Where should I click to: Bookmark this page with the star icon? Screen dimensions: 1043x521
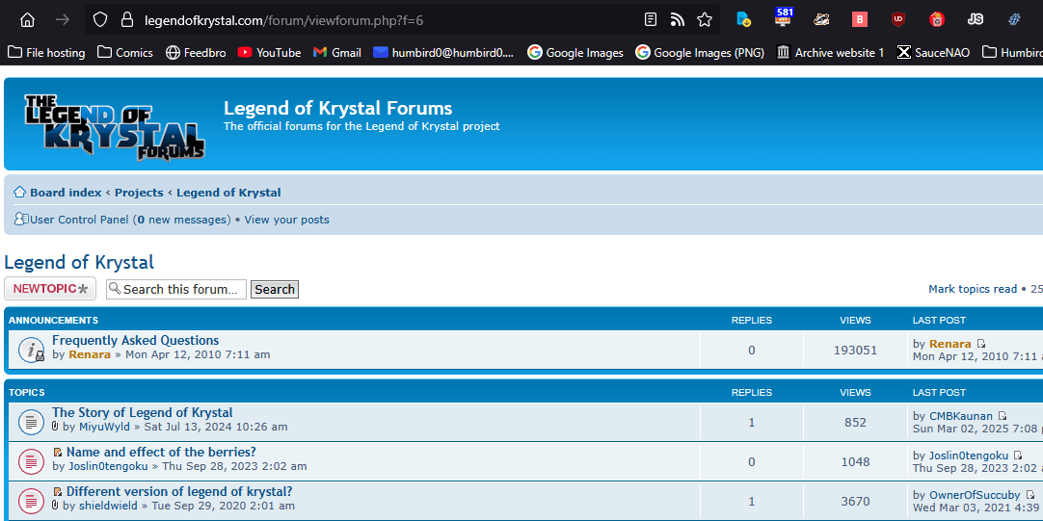tap(705, 19)
